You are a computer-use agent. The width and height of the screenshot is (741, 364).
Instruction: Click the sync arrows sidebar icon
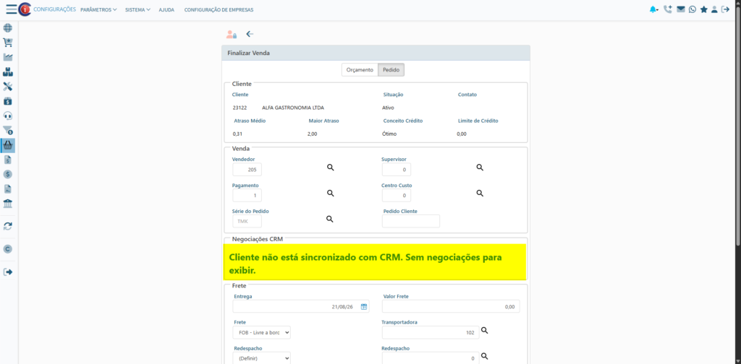[x=8, y=226]
